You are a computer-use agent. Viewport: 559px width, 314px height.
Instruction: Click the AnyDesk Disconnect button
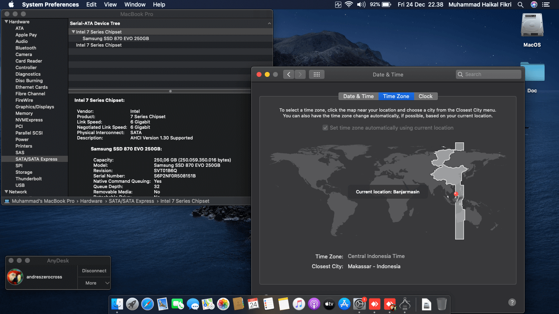pos(94,271)
